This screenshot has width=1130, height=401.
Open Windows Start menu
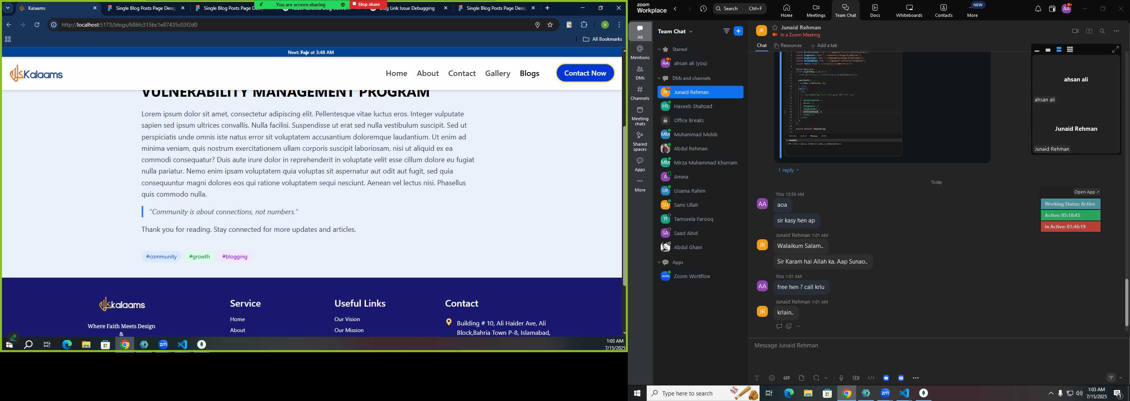637,394
